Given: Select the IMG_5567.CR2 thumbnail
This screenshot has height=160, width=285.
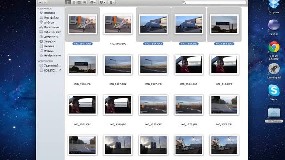Looking at the screenshot, I should tap(118, 64).
